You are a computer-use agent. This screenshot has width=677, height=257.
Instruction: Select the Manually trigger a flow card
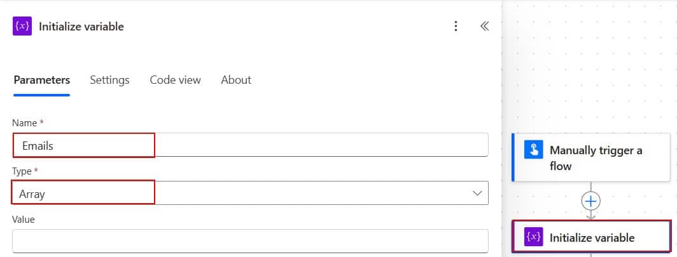(x=592, y=158)
